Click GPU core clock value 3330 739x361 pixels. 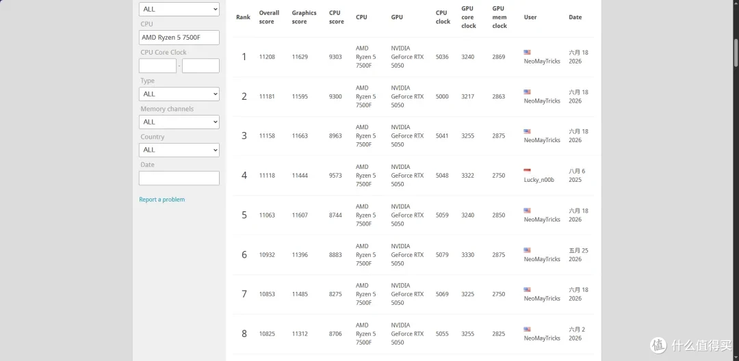coord(468,254)
